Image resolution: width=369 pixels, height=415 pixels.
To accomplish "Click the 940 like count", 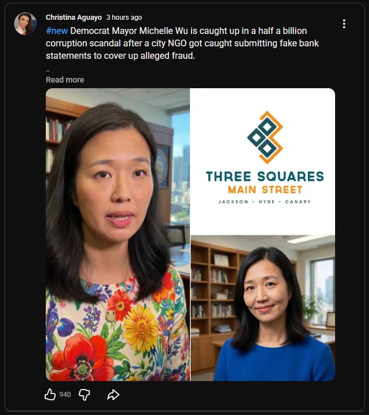I will [x=65, y=395].
